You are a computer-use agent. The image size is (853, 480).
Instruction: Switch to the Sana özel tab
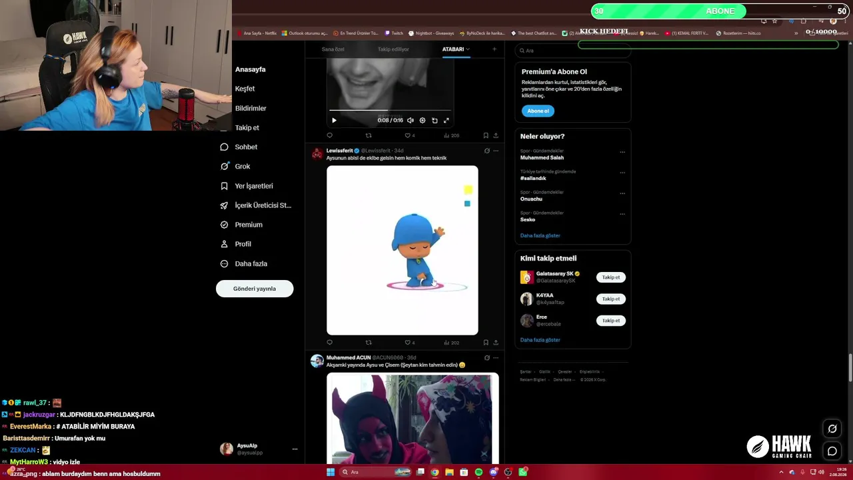pos(333,49)
